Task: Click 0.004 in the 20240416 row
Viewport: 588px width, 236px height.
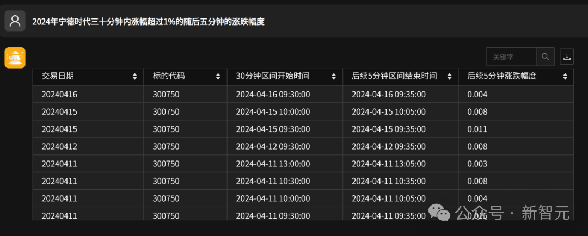Action: click(477, 95)
